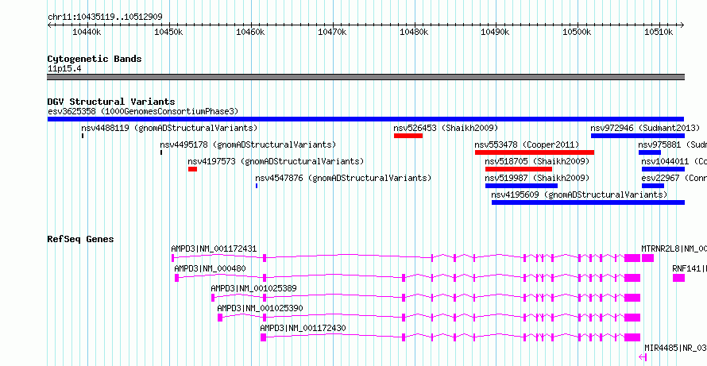Click the 10450k ruler tick label
Image resolution: width=707 pixels, height=366 pixels.
point(168,32)
